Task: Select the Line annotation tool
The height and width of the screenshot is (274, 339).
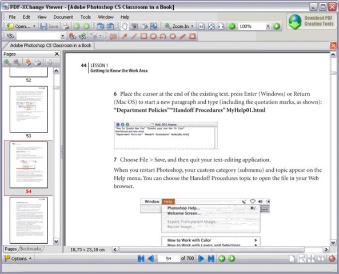Action: (134, 36)
